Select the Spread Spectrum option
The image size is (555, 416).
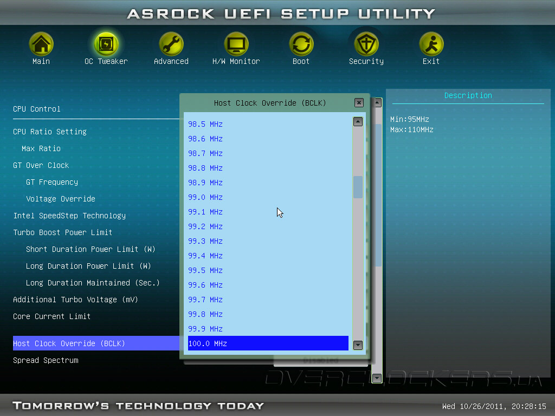(46, 360)
